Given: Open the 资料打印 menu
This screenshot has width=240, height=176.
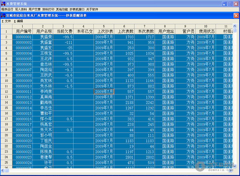Looking at the screenshot, I should (x=48, y=9).
